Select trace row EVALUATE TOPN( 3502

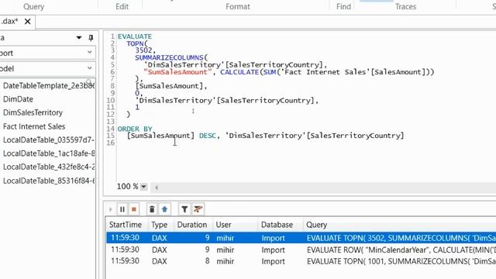click(301, 238)
